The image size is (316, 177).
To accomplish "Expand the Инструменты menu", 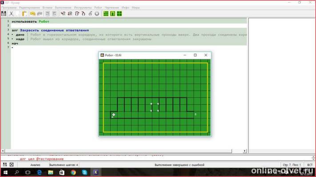I will pos(84,8).
